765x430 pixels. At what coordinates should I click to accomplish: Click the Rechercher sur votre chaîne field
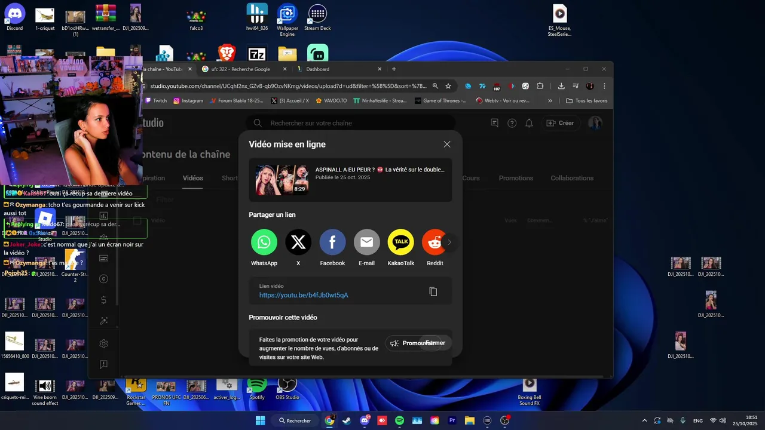point(353,123)
